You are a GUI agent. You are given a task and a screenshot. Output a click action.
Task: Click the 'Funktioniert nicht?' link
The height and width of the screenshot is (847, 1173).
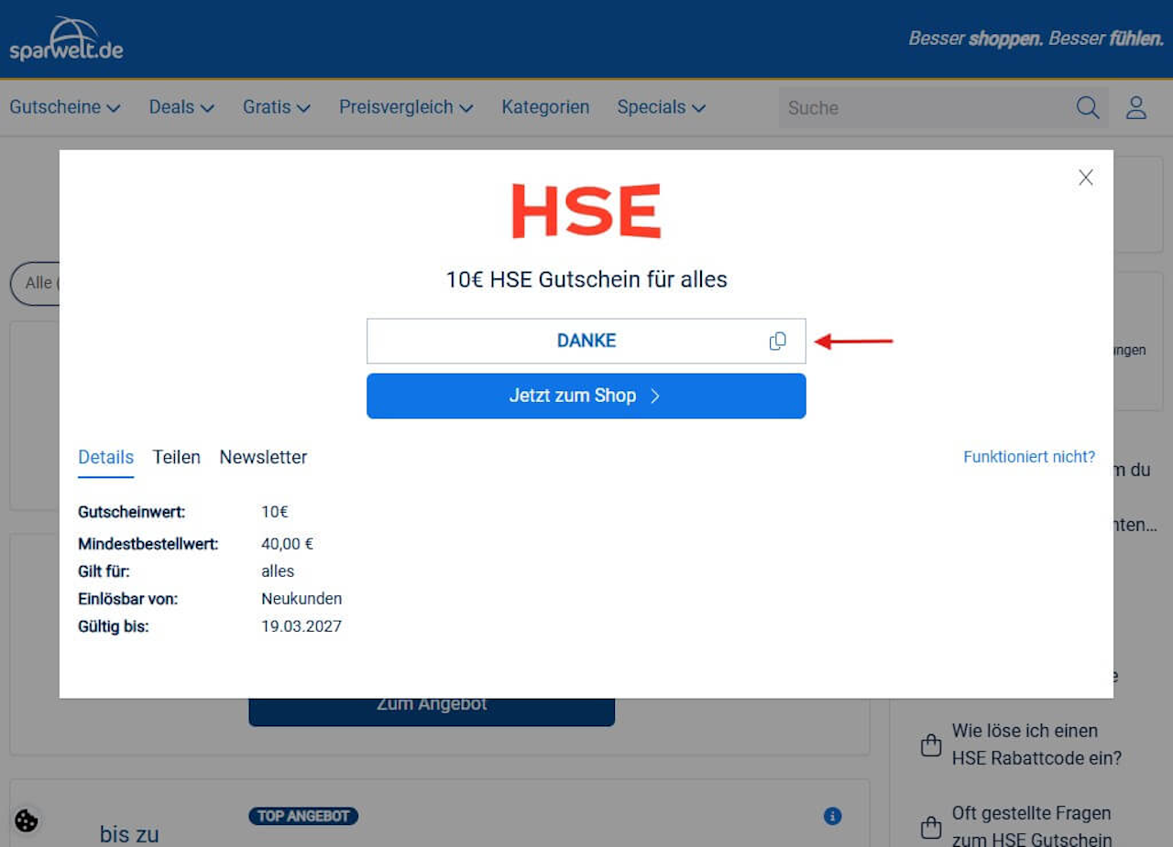[x=1029, y=457]
